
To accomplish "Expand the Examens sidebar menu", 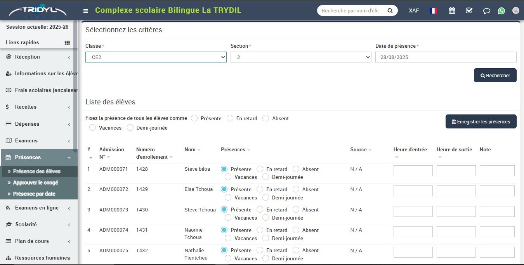I will (x=38, y=140).
